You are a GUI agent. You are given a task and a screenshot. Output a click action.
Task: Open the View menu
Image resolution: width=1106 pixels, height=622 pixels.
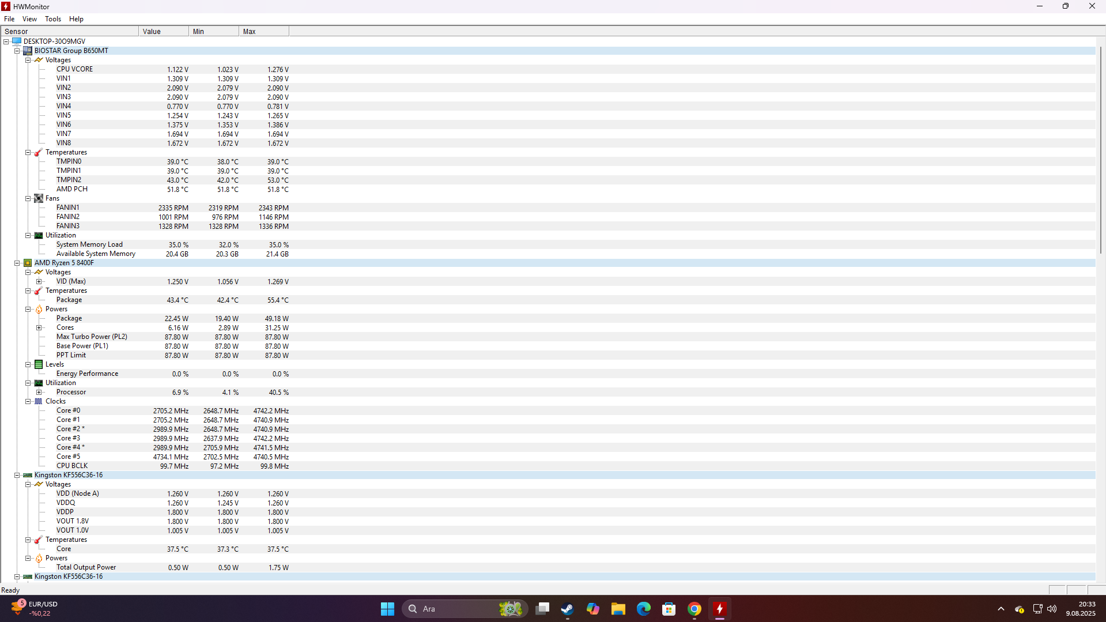point(29,19)
